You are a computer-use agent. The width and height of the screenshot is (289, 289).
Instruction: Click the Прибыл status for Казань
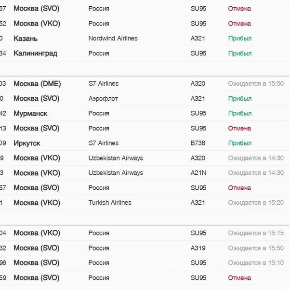[x=240, y=39]
